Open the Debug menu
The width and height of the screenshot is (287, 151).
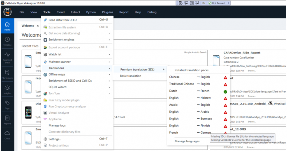[x=152, y=12]
